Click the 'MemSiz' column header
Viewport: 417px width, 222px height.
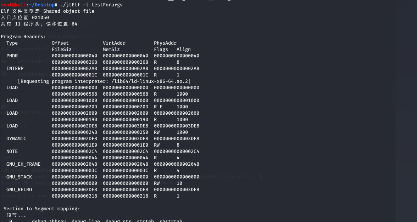(111, 50)
